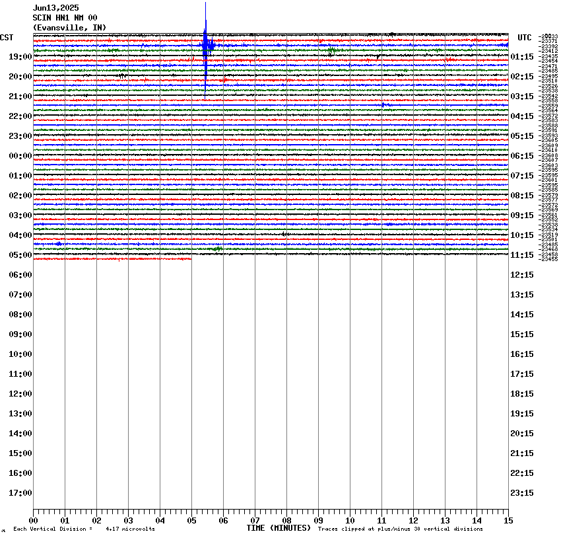561x538 pixels.
Task: Click the 09:15 UTC time label
Action: (522, 215)
